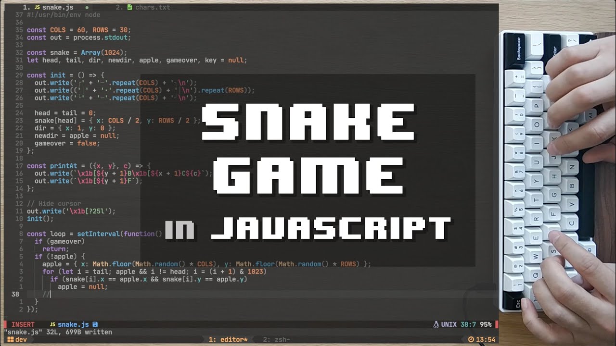616x346 pixels.
Task: Click the UNIX file format label
Action: [x=449, y=324]
